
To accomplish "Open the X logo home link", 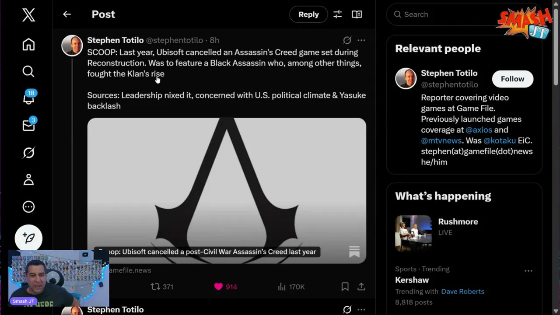I will [x=28, y=15].
